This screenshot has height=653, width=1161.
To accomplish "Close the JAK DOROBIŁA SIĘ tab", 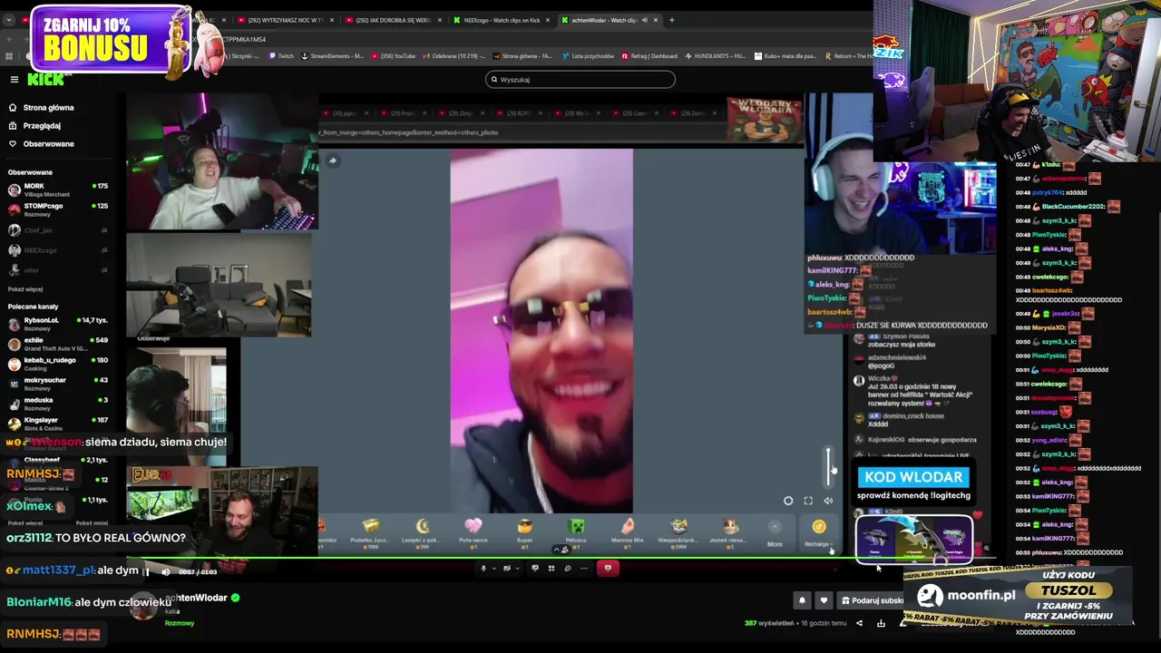I will [x=439, y=20].
